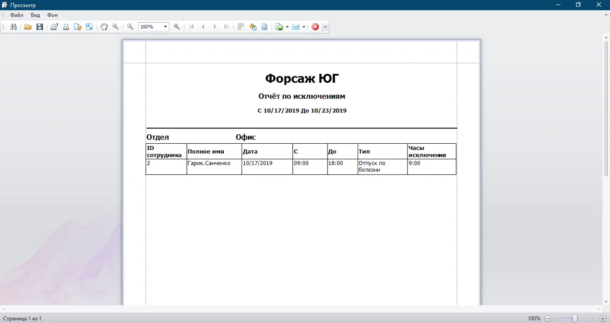Open page setup icon in toolbar
The height and width of the screenshot is (323, 610).
(x=77, y=27)
